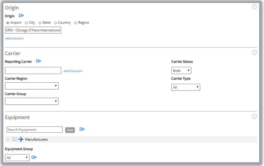This screenshot has width=264, height=166.
Task: Click the airplane icon beside Manufacturers
Action: (21, 139)
